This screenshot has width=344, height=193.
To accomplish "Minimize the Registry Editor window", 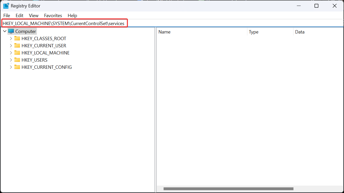I will pyautogui.click(x=298, y=6).
